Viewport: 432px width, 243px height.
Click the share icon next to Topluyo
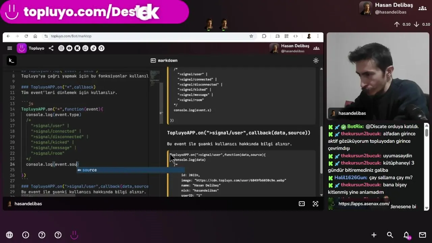click(x=51, y=48)
